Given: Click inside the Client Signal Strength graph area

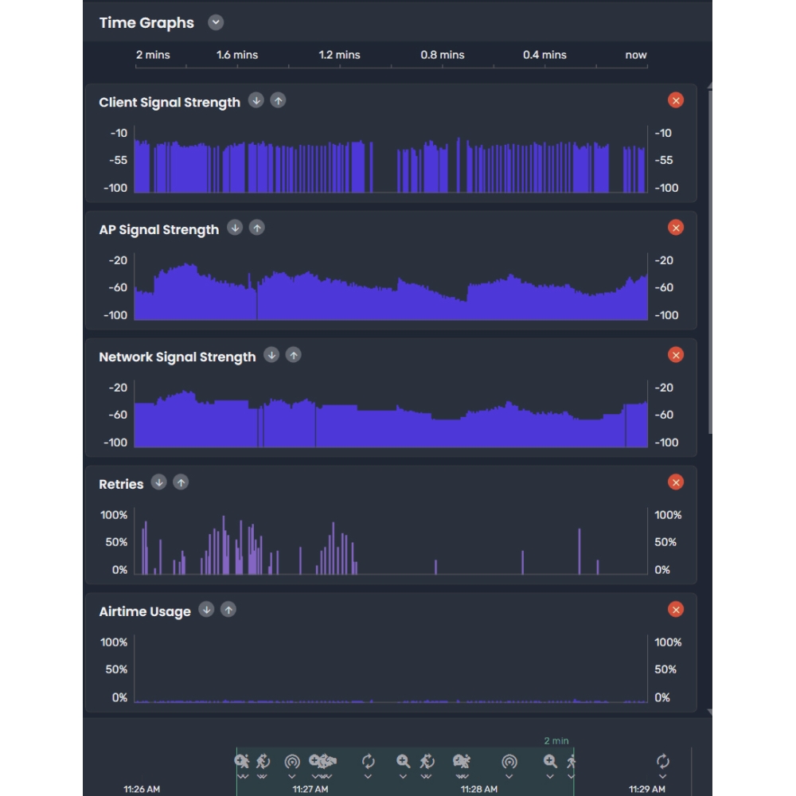Looking at the screenshot, I should coord(390,159).
